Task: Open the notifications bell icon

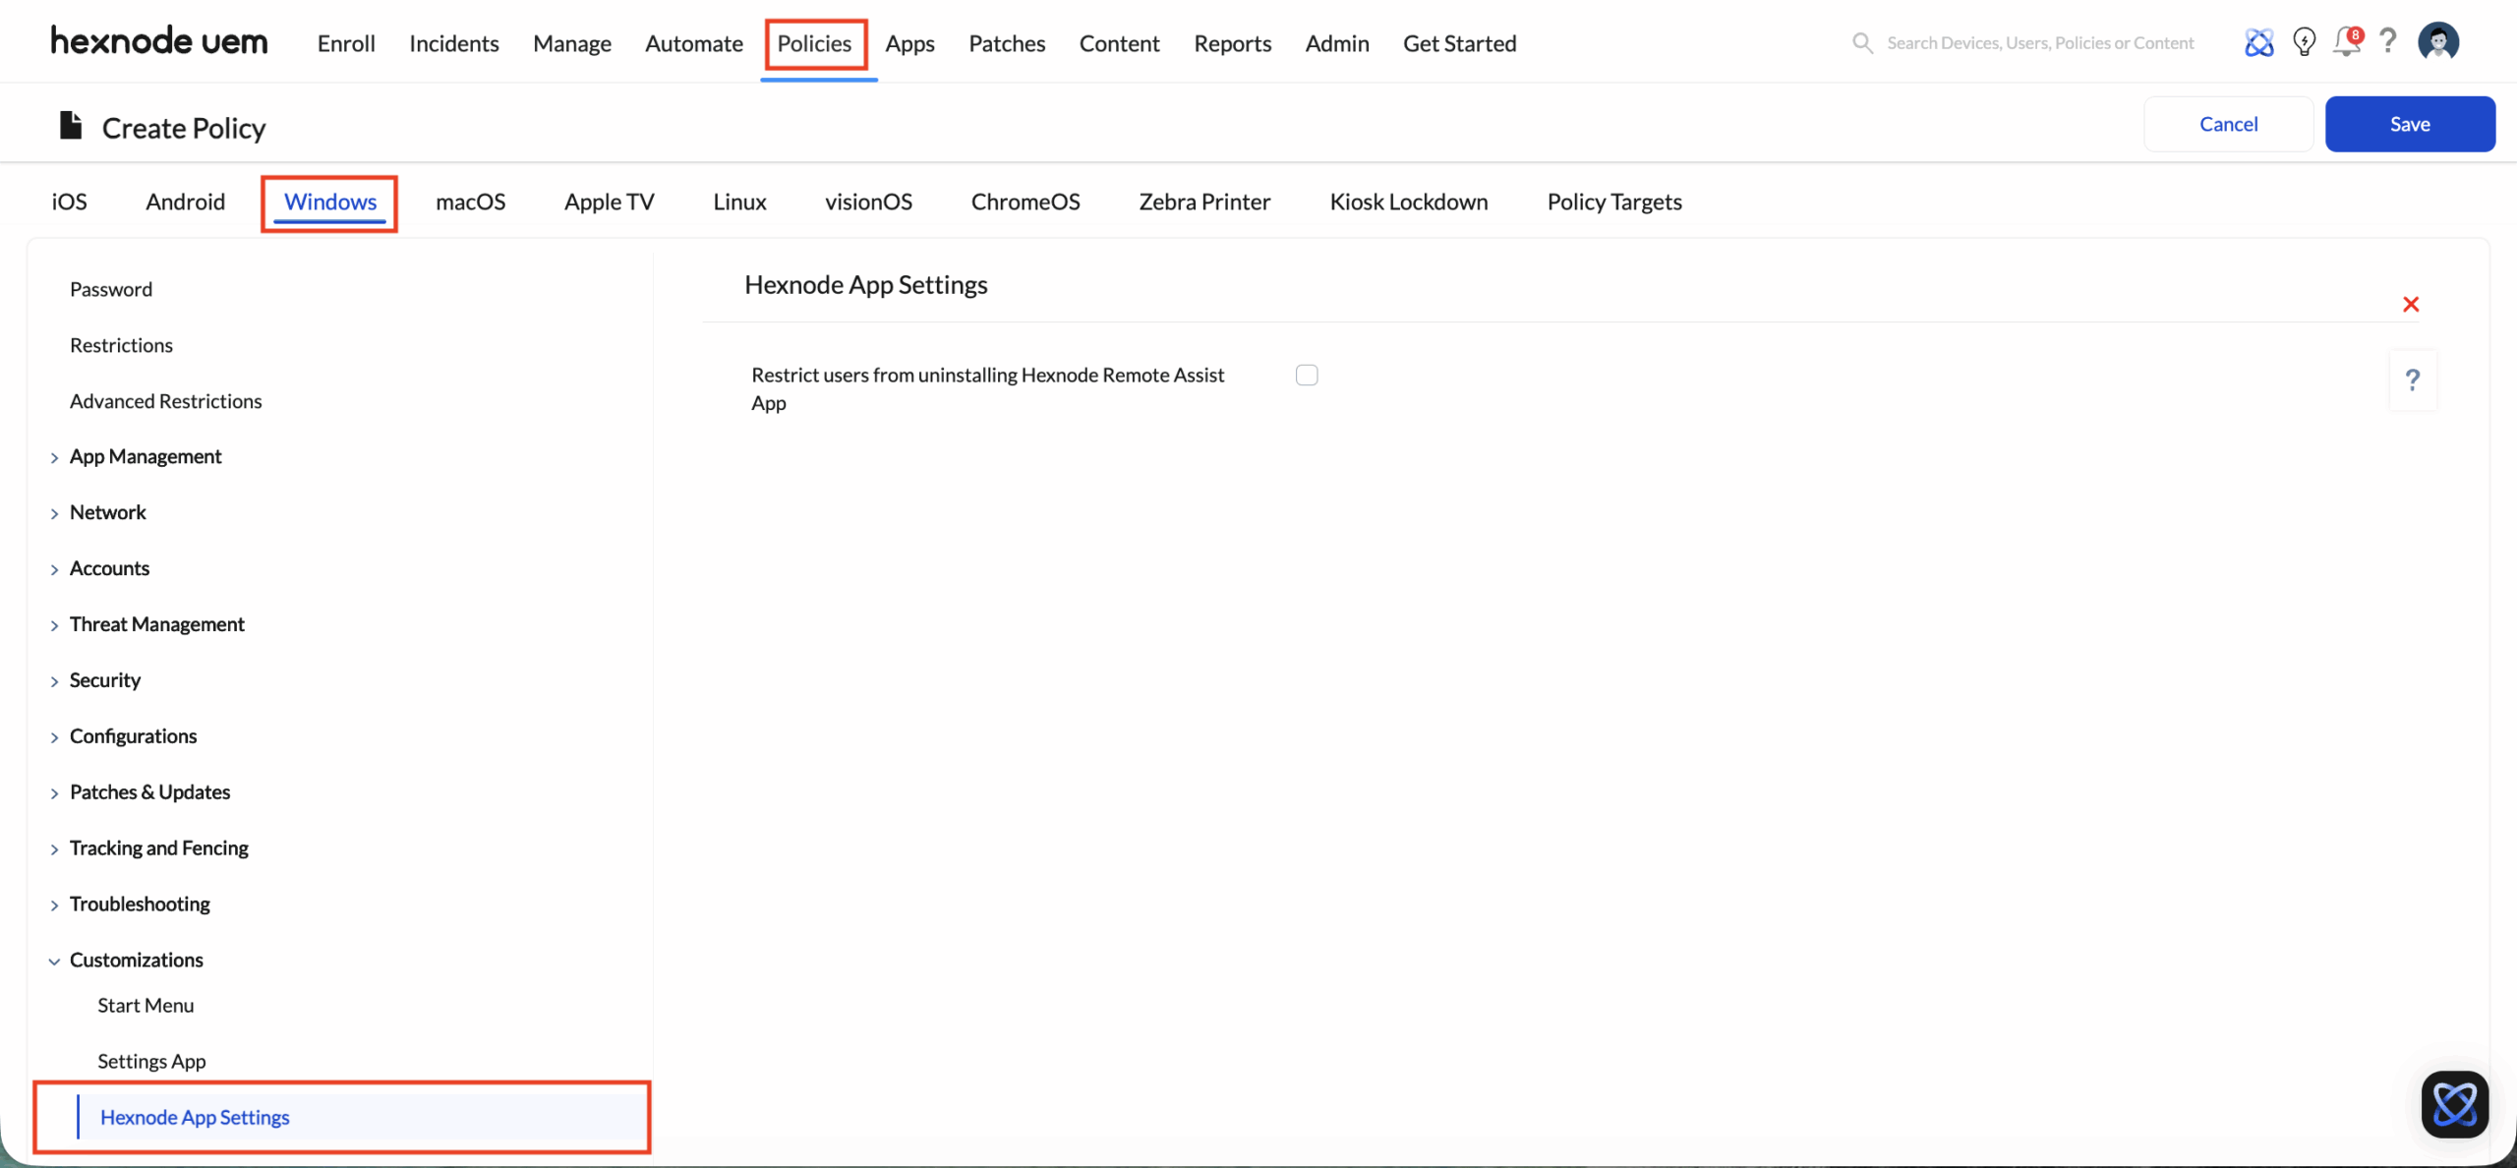Action: (2347, 42)
